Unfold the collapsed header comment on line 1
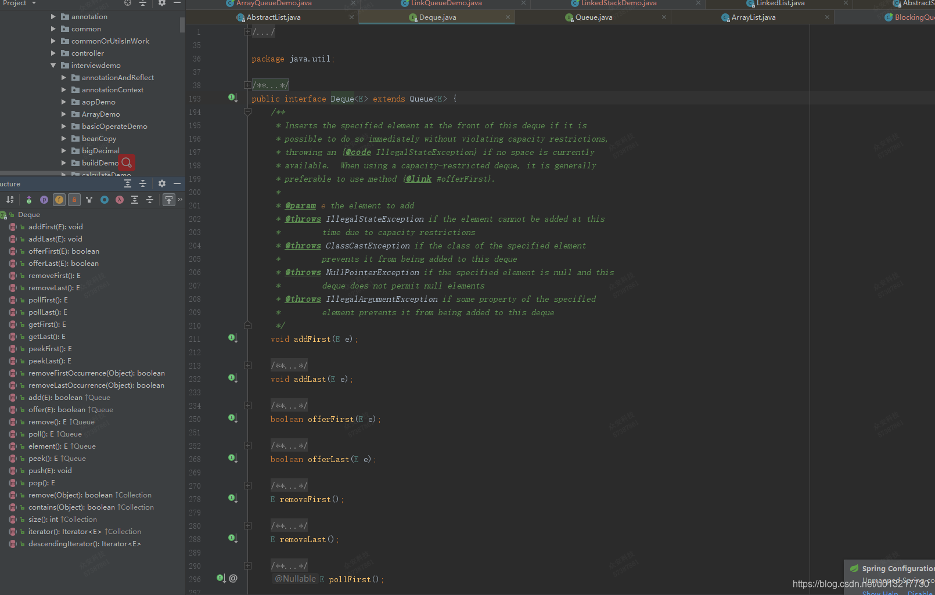The image size is (935, 595). pyautogui.click(x=247, y=32)
